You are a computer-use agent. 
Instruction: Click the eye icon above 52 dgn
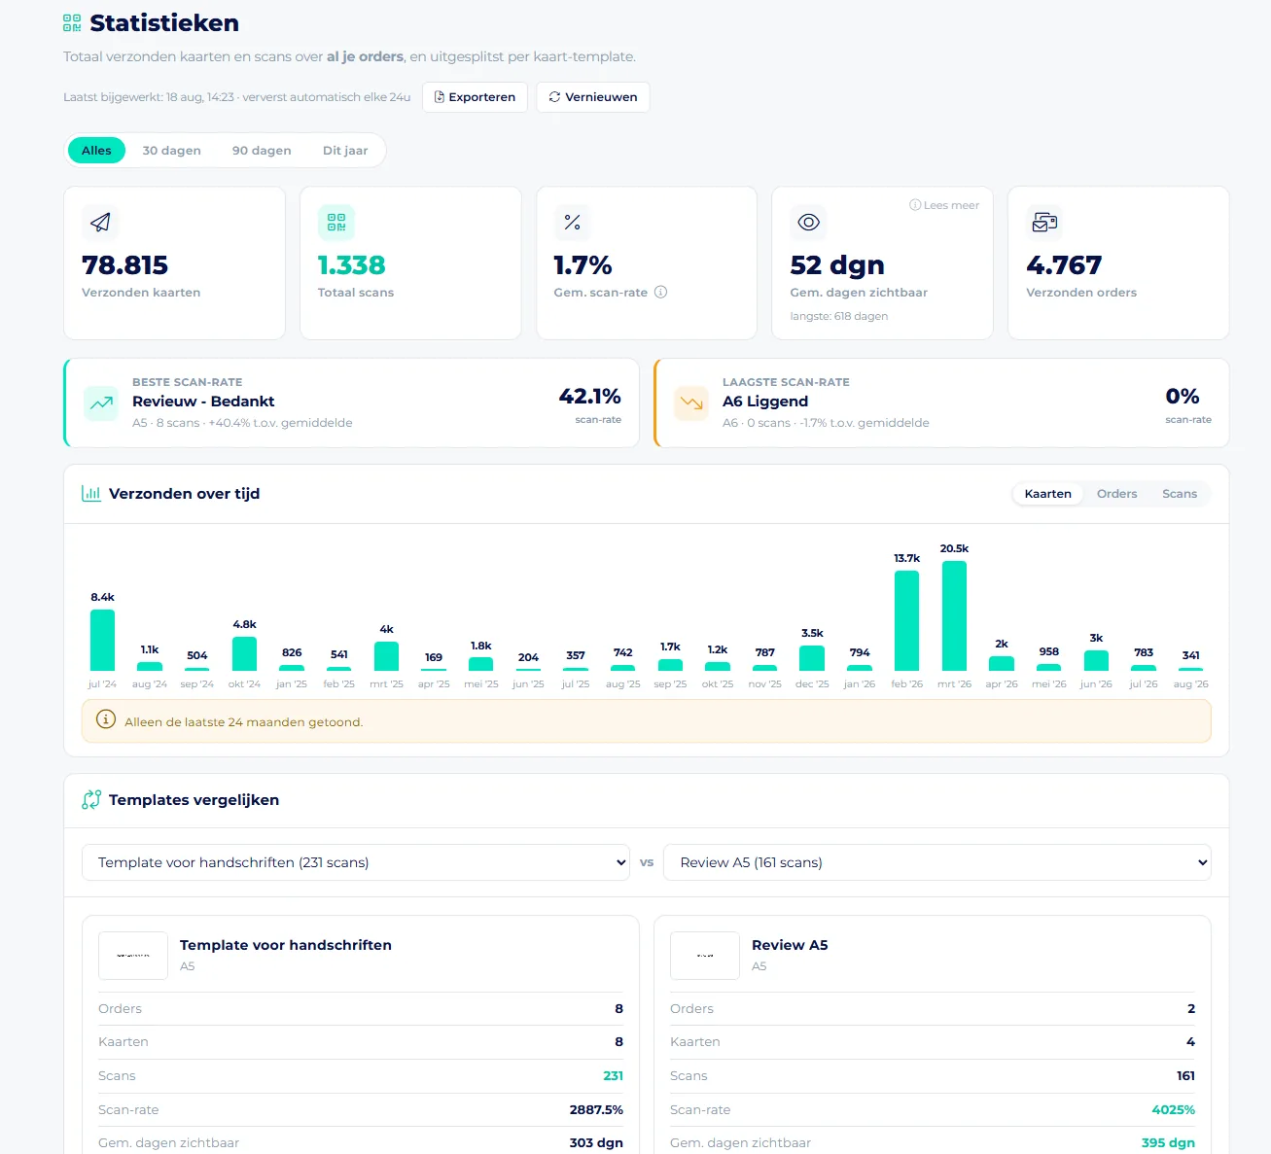pos(808,223)
